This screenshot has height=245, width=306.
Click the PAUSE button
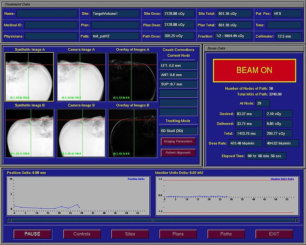click(x=32, y=234)
